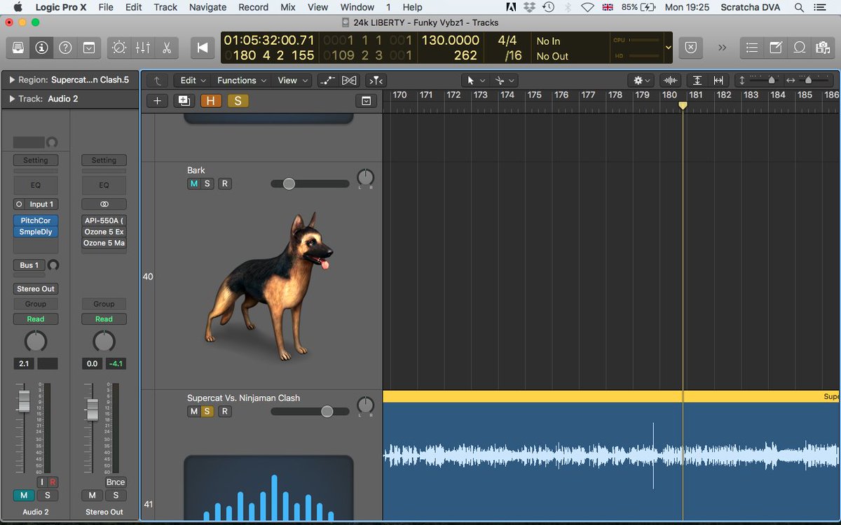The height and width of the screenshot is (525, 841).
Task: Open the EQ slot on Audio 2
Action: tap(35, 185)
